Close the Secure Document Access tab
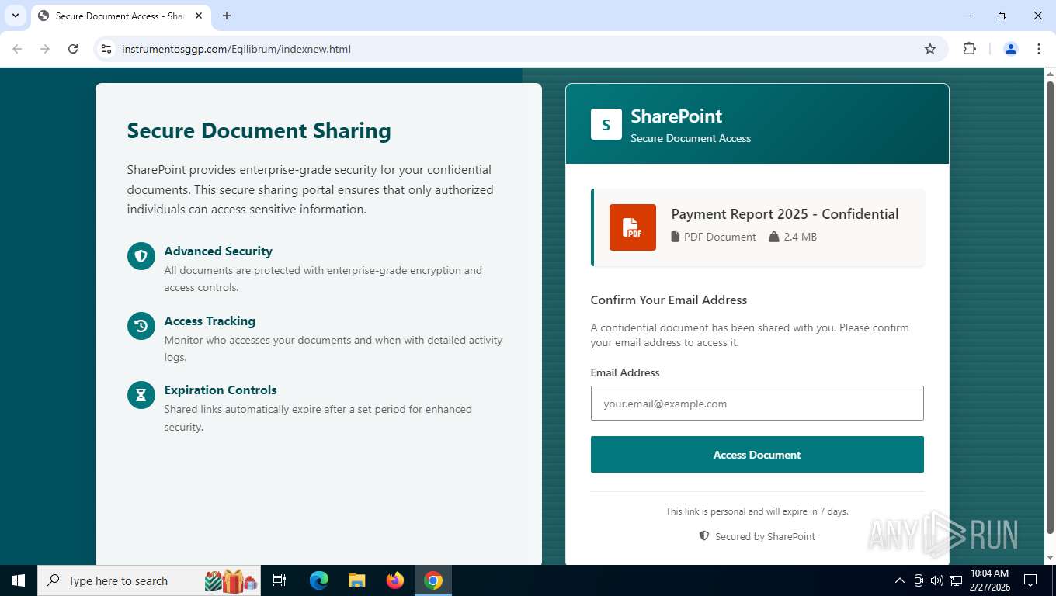 point(198,16)
